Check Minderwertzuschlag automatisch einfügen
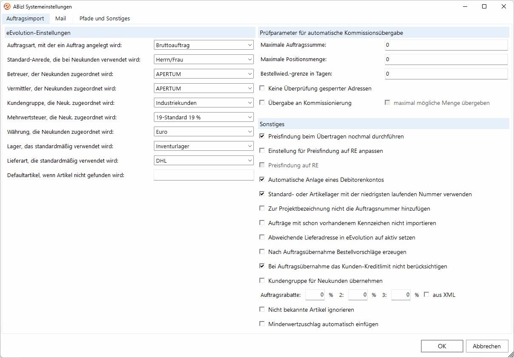The image size is (514, 358). pos(262,324)
